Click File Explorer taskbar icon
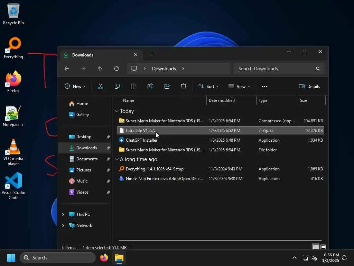Screen dimensions: 354x266 [x=119, y=258]
